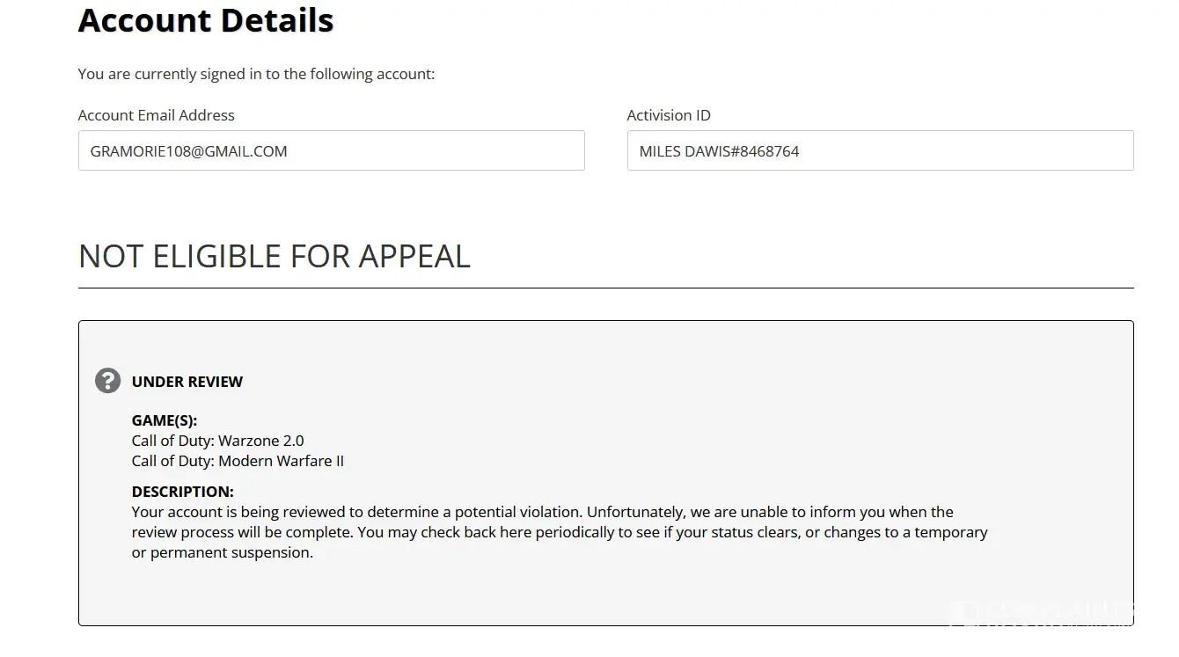This screenshot has width=1179, height=657.
Task: Click the 'You are currently signed in' text
Action: pos(256,74)
